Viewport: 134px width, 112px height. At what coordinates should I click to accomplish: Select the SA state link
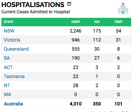pyautogui.click(x=7, y=58)
